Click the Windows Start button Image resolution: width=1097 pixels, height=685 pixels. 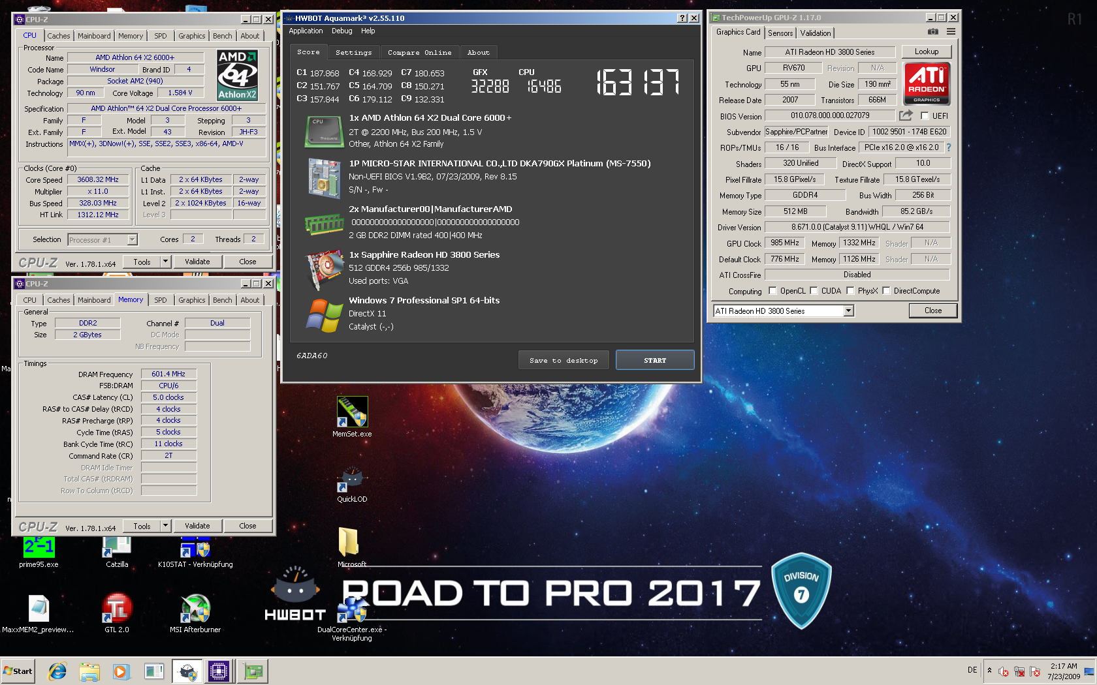tap(18, 671)
